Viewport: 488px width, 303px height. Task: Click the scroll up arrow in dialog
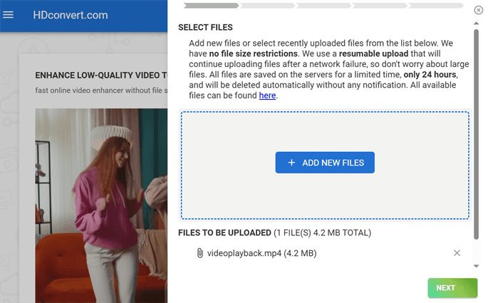[x=476, y=24]
